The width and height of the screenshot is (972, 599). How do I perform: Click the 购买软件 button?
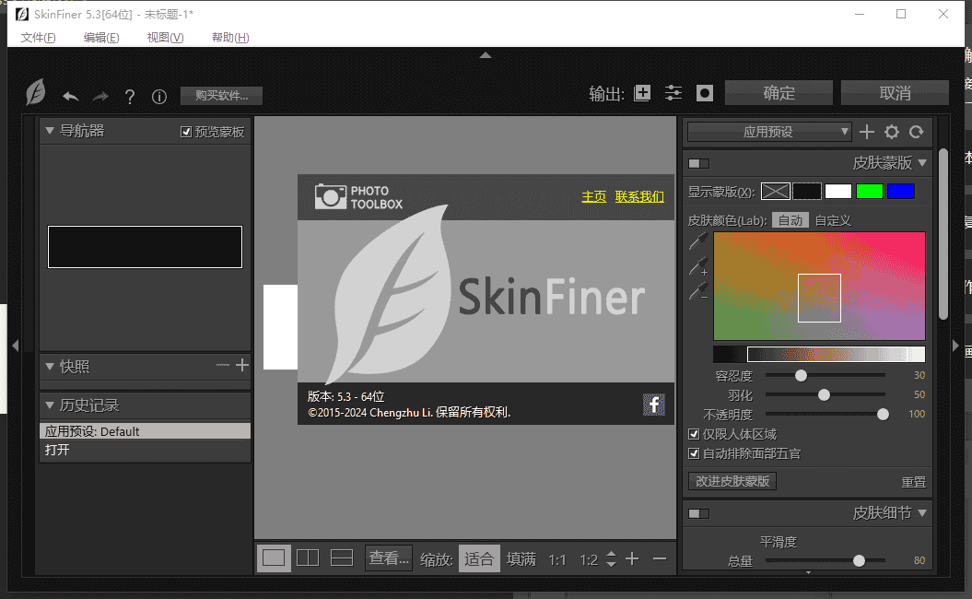coord(221,96)
